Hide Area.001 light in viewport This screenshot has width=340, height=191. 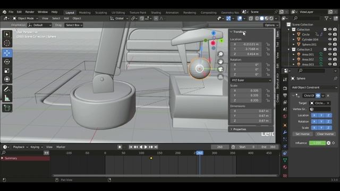[x=330, y=54]
